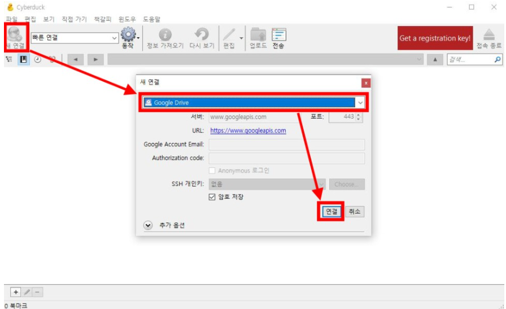Close the 새 연결 dialog
506x309 pixels.
pyautogui.click(x=365, y=83)
